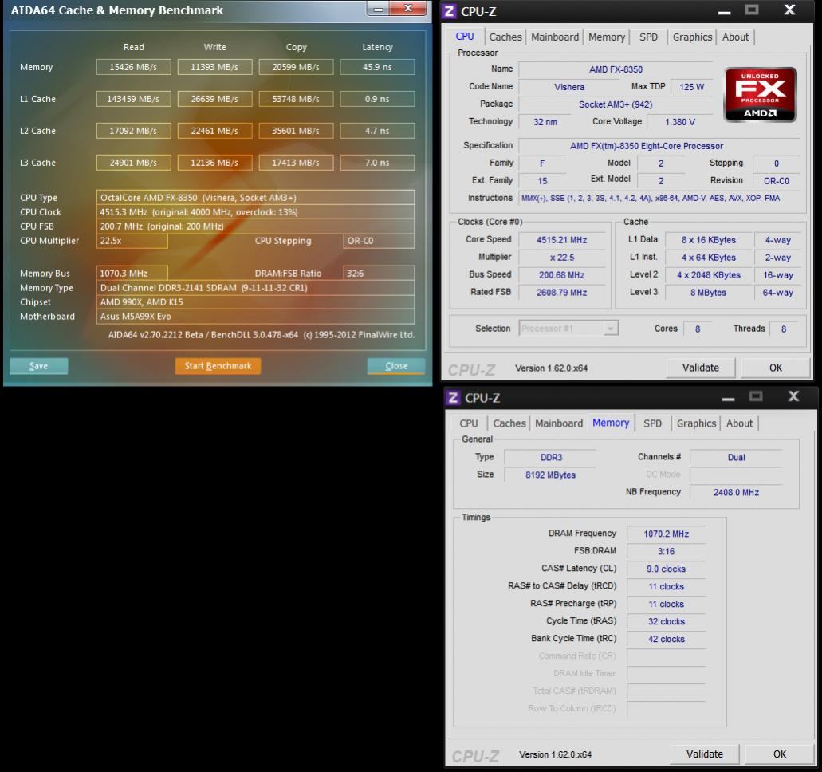
Task: Click L3 Cache latency 7.0 ns
Action: pos(377,163)
